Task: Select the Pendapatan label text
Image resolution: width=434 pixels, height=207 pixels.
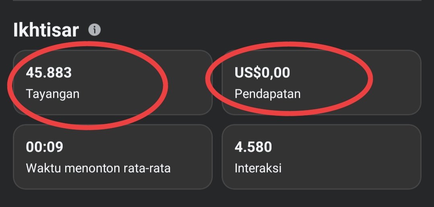Action: 268,94
